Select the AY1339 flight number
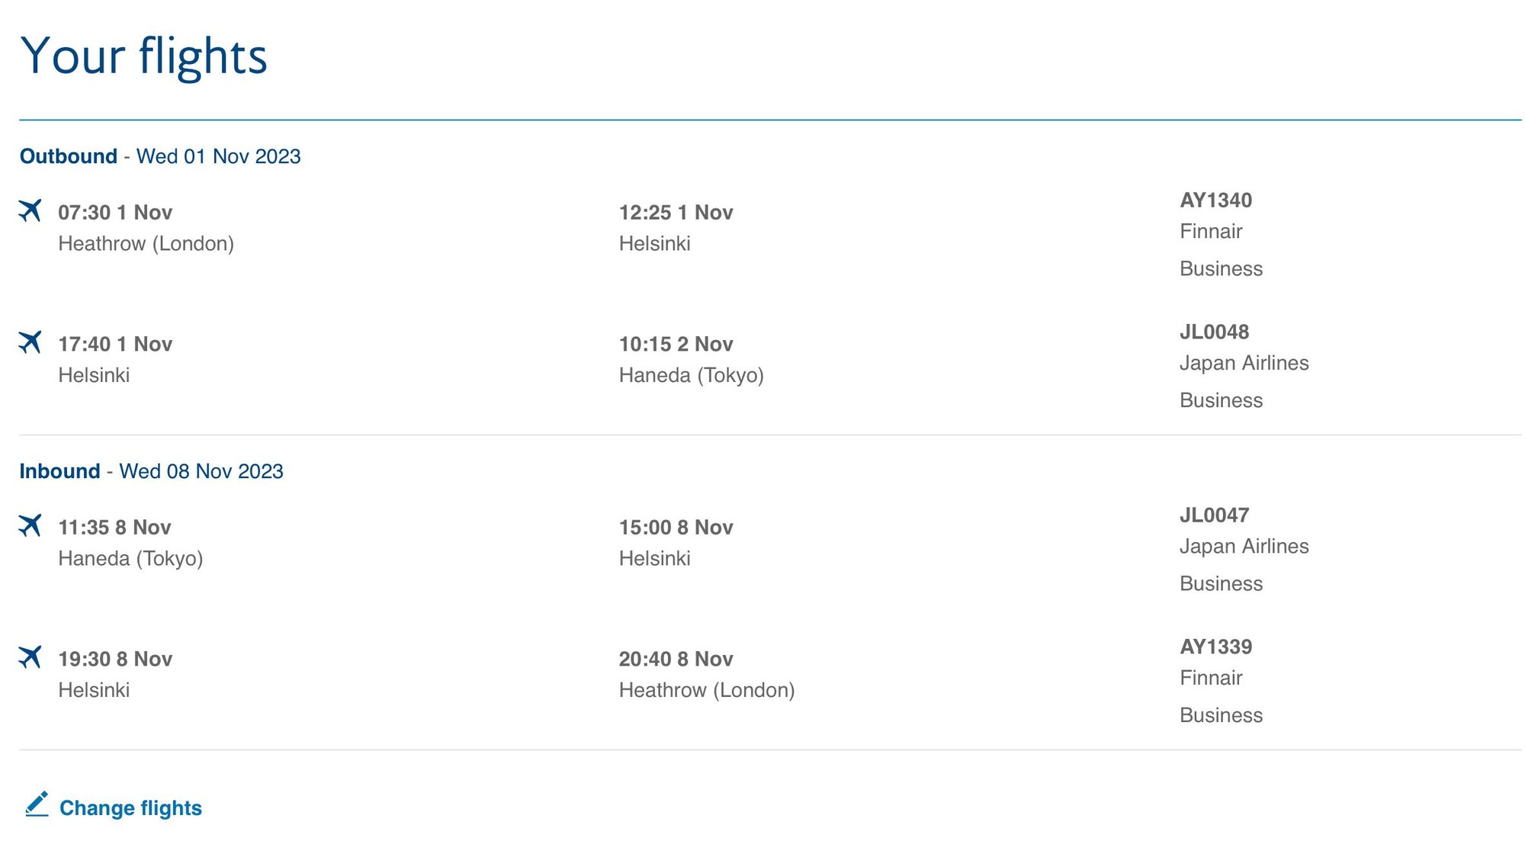 [x=1216, y=647]
